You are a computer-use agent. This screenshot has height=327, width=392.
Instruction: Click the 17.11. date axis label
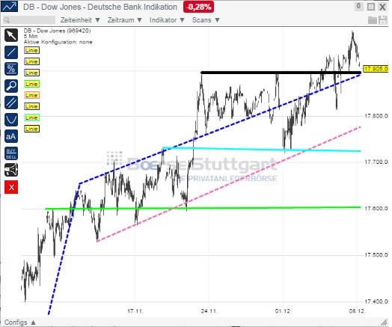tap(135, 311)
